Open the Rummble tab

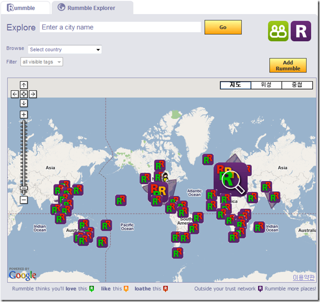click(x=25, y=8)
